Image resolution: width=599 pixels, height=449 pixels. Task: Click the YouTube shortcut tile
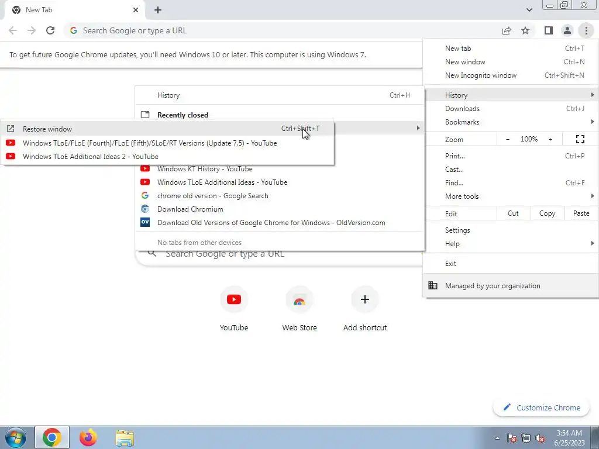234,309
